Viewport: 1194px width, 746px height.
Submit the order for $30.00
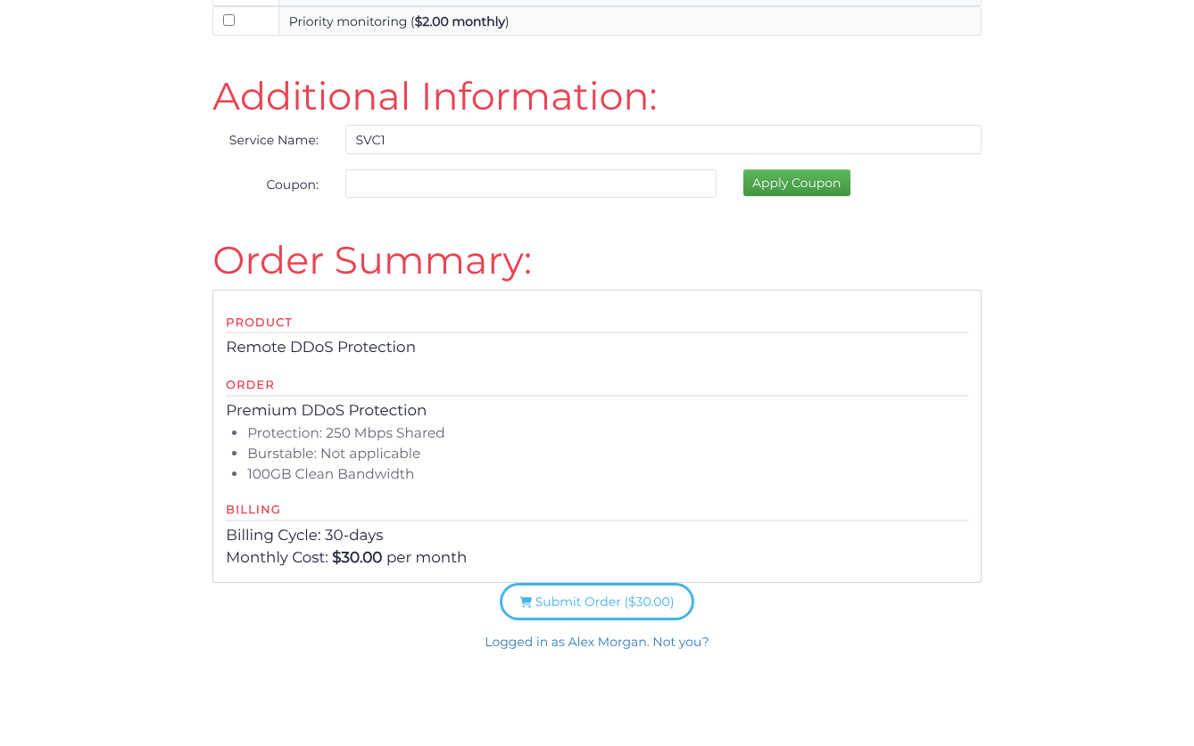pos(597,602)
